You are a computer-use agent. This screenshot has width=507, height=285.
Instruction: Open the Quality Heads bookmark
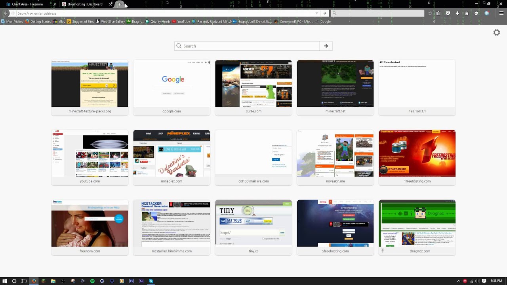(x=158, y=22)
